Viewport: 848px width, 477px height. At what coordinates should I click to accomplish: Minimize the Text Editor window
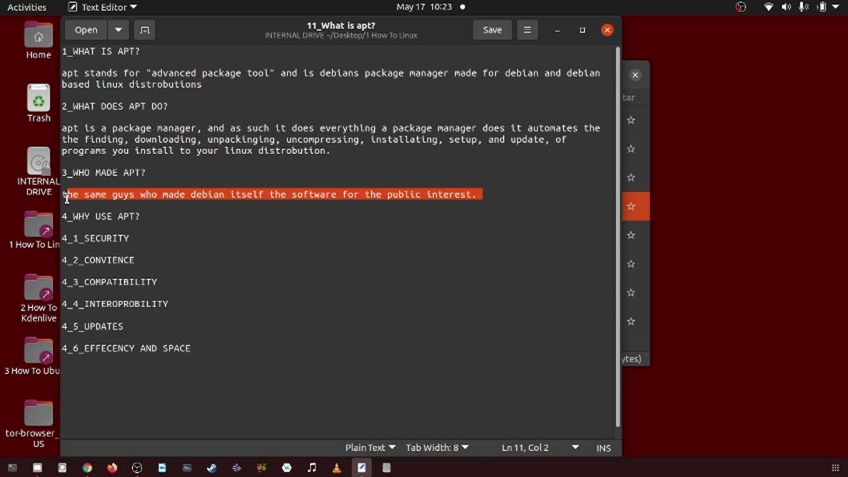pos(557,30)
